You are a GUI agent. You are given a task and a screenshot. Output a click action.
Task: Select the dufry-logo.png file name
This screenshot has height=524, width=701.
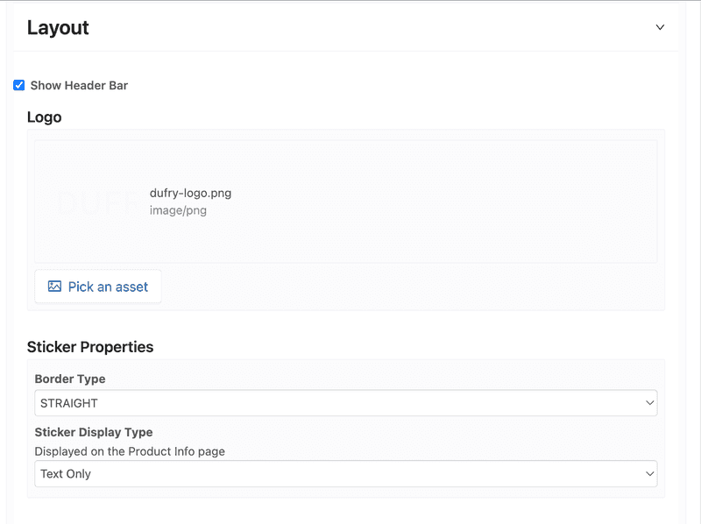click(190, 193)
